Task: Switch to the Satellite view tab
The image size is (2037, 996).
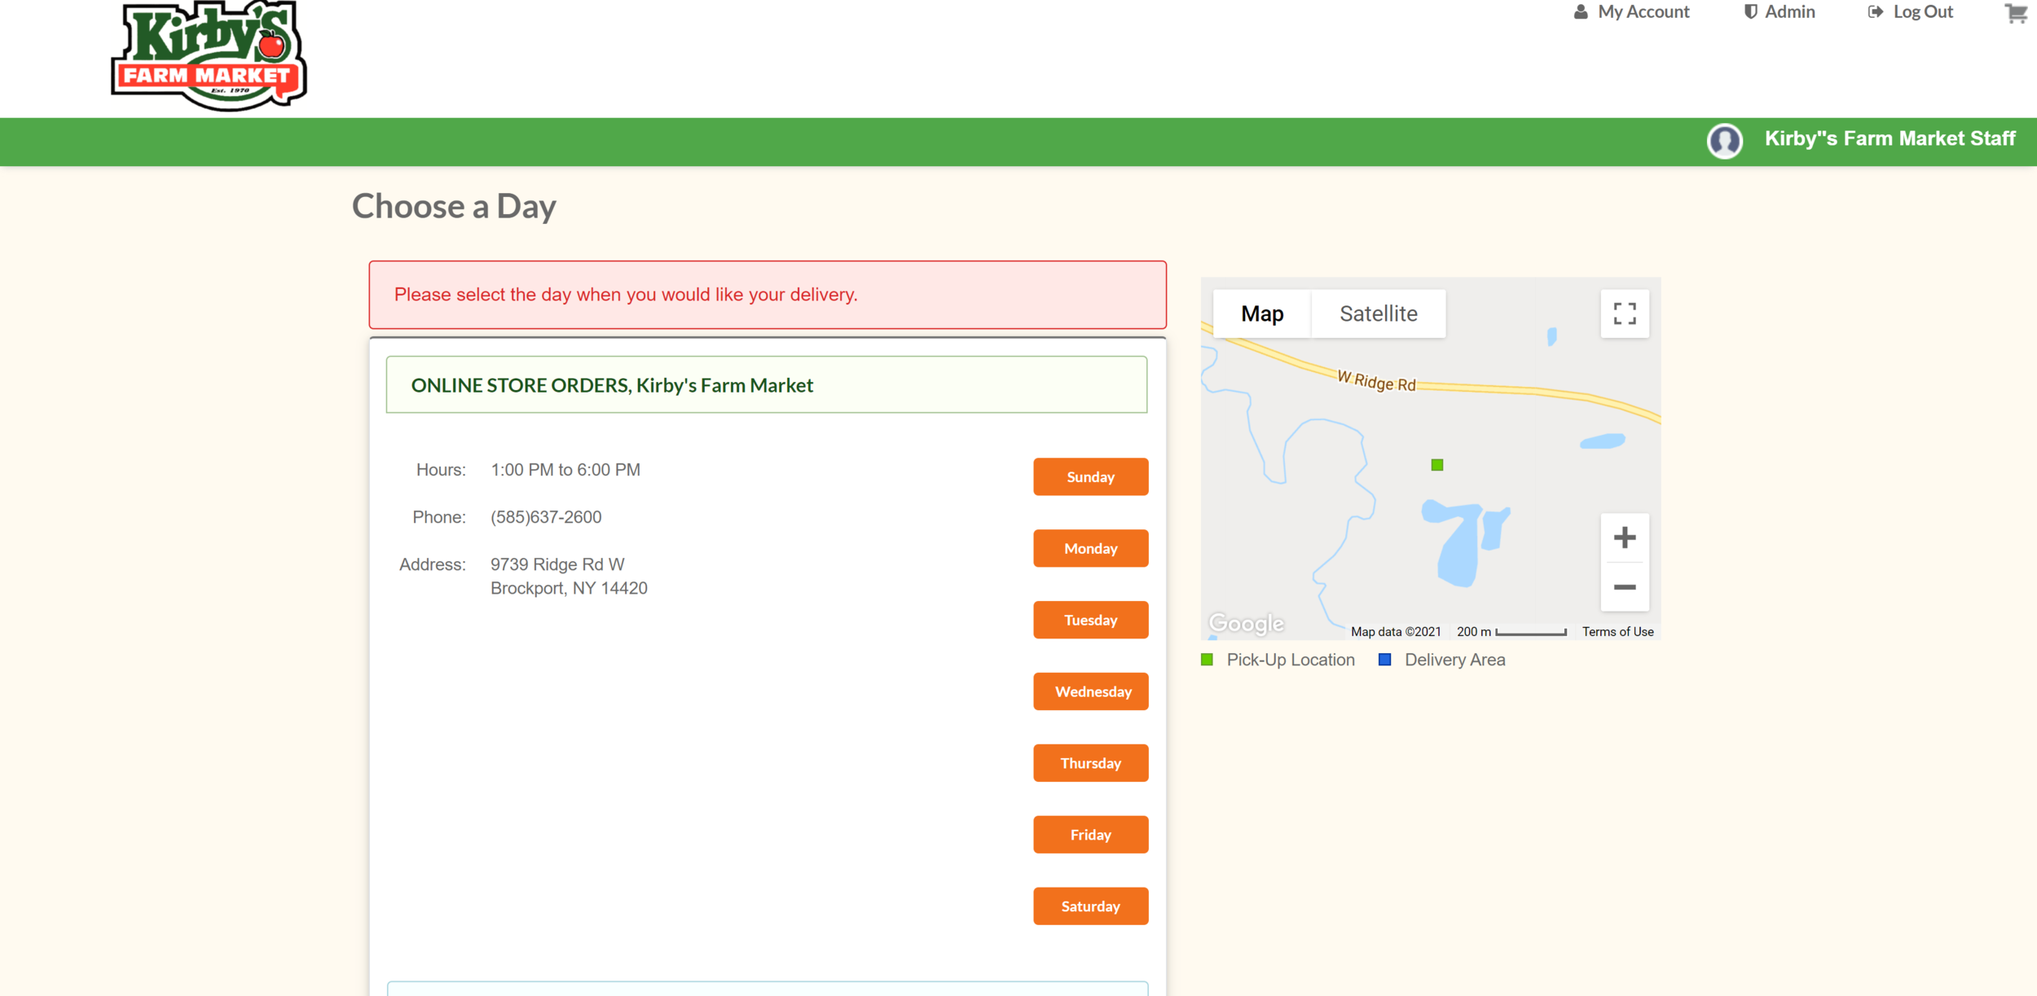Action: [x=1378, y=314]
